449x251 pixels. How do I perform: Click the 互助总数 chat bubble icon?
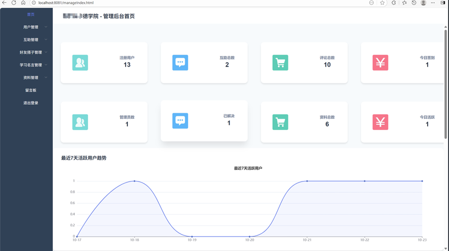[180, 62]
